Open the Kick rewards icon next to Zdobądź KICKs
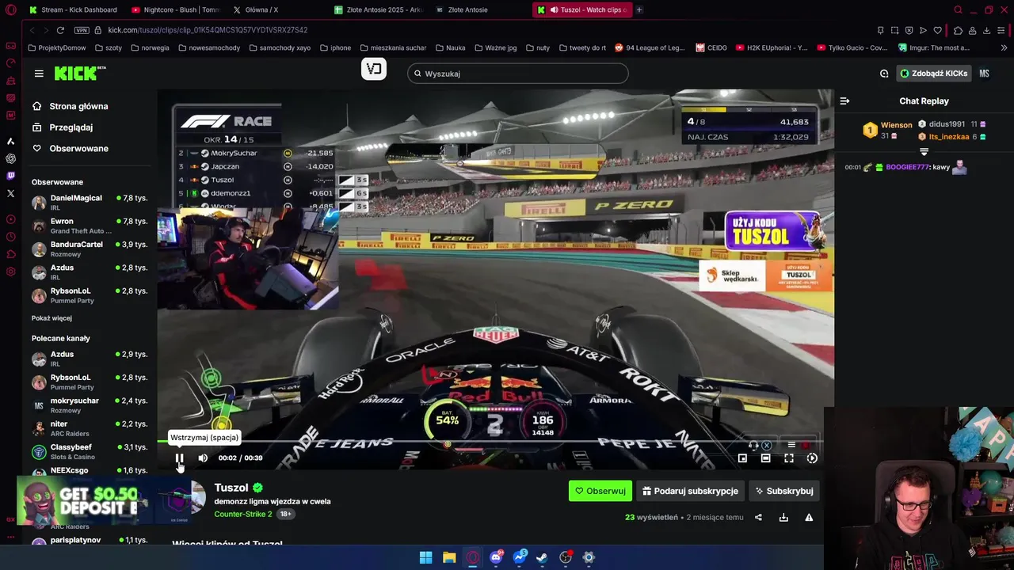 click(x=884, y=74)
